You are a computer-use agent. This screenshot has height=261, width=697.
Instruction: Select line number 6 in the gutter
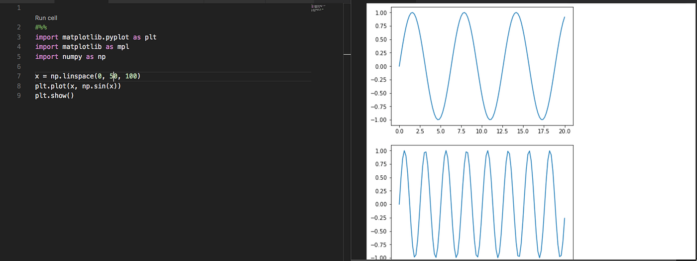(x=18, y=67)
